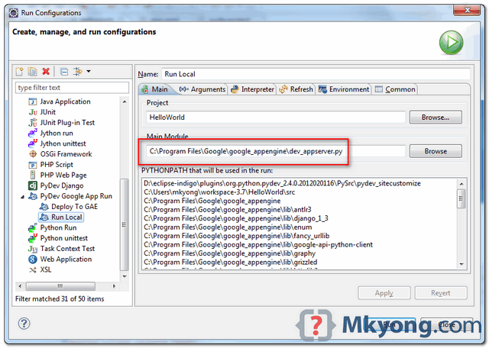Collapse the PyDev Google App Run node
489x348 pixels.
point(22,197)
